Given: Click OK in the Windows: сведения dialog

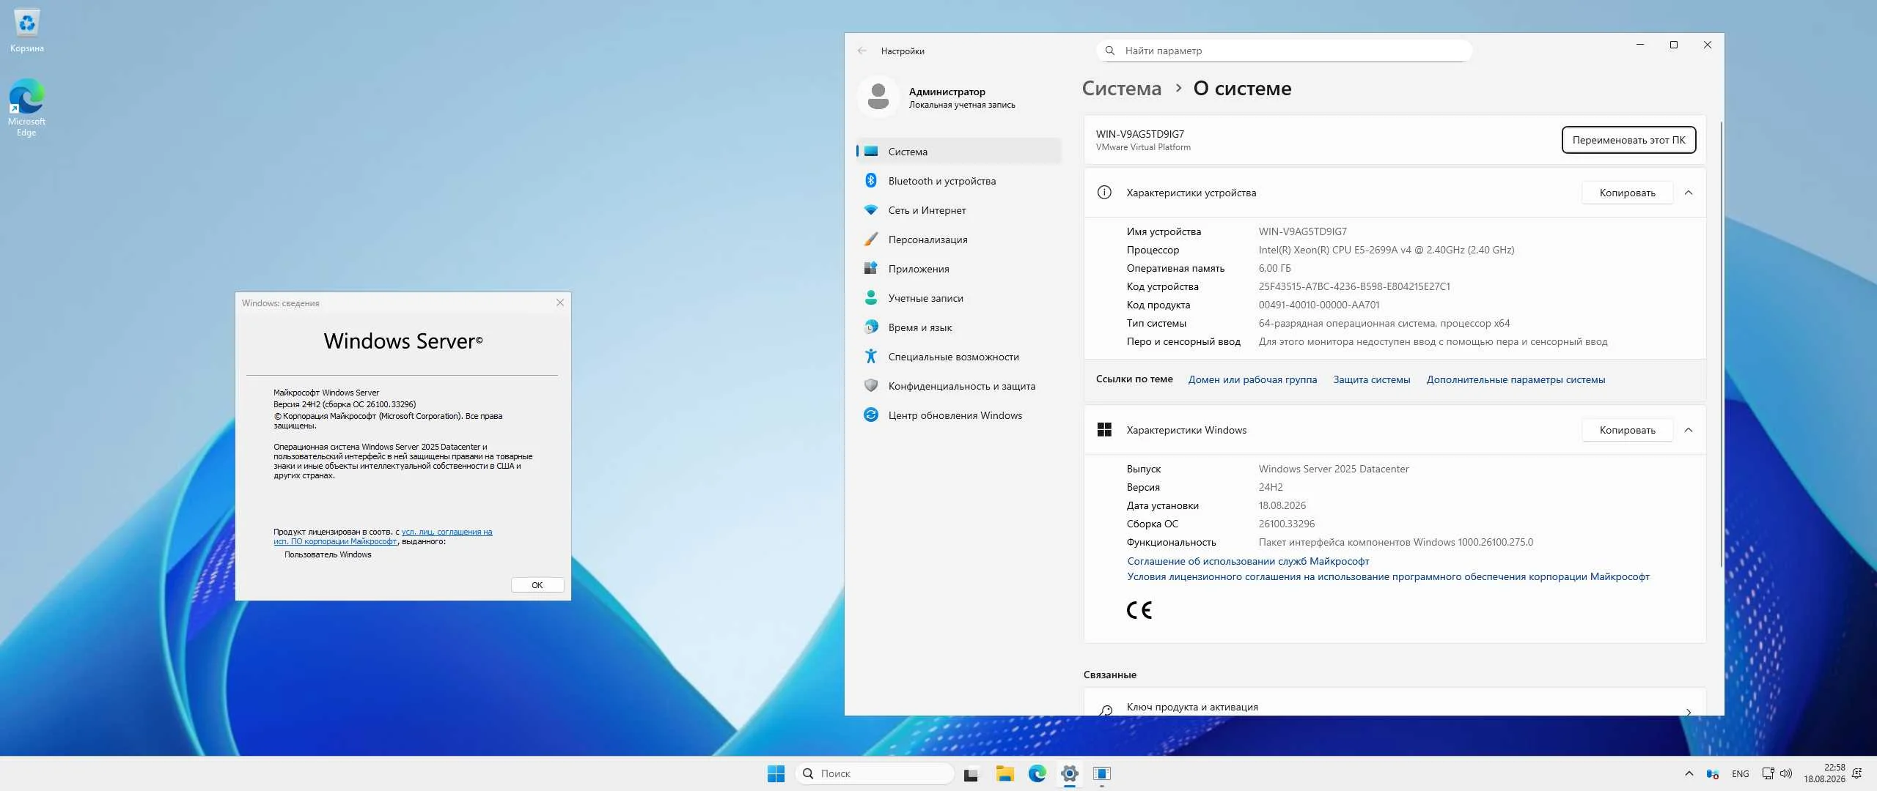Looking at the screenshot, I should click(x=537, y=585).
